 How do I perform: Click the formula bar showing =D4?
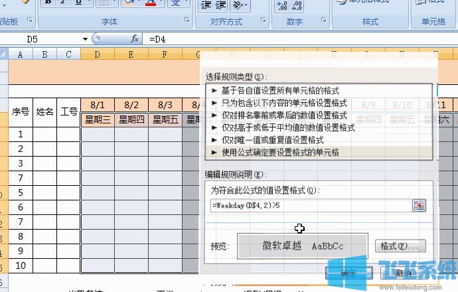point(300,39)
